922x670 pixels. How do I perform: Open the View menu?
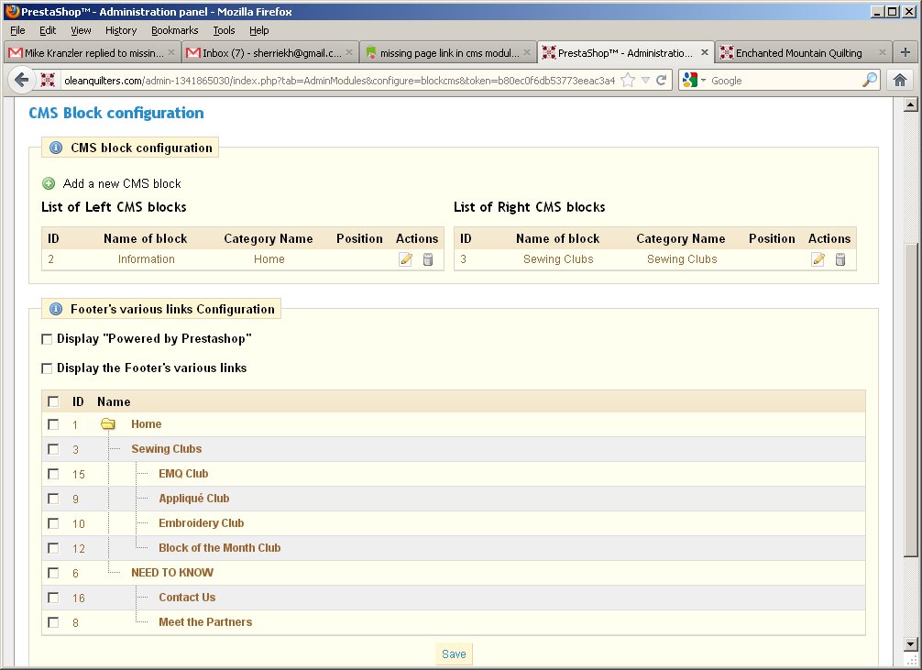point(81,30)
